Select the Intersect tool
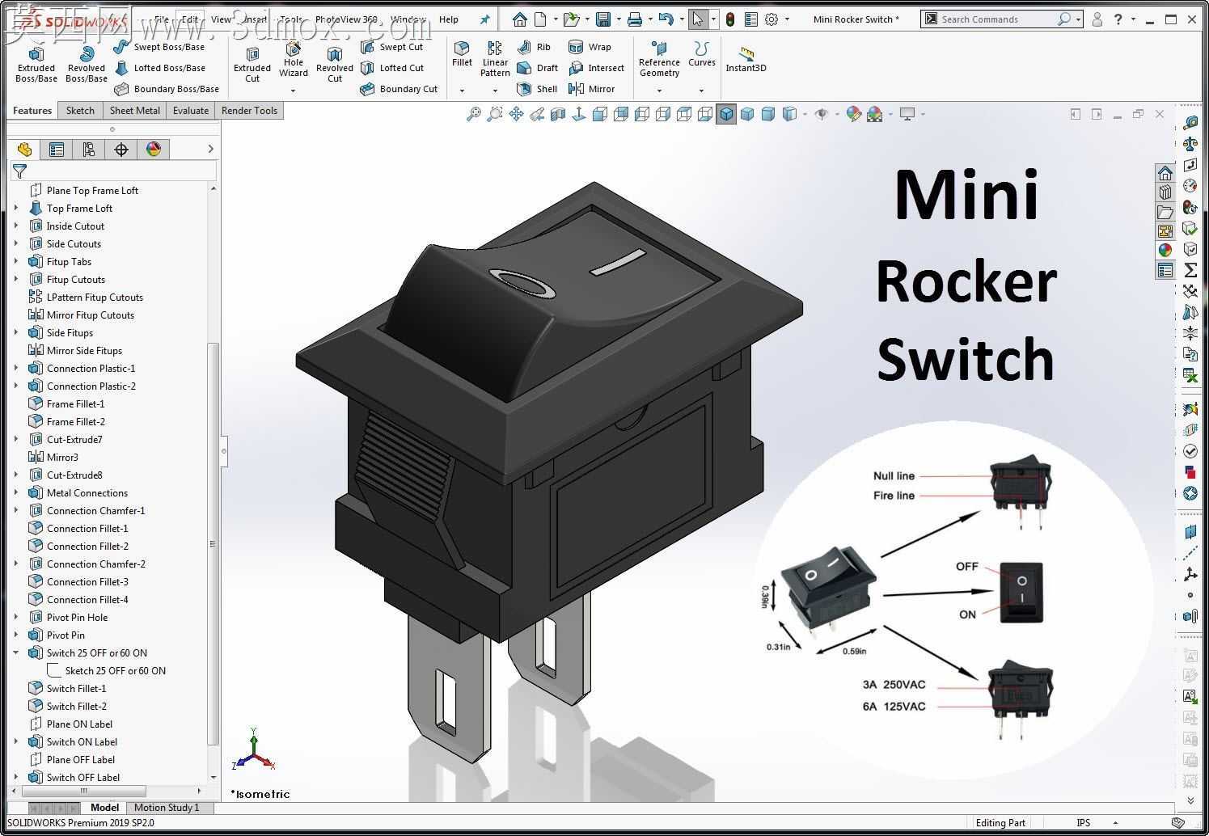 (x=597, y=68)
